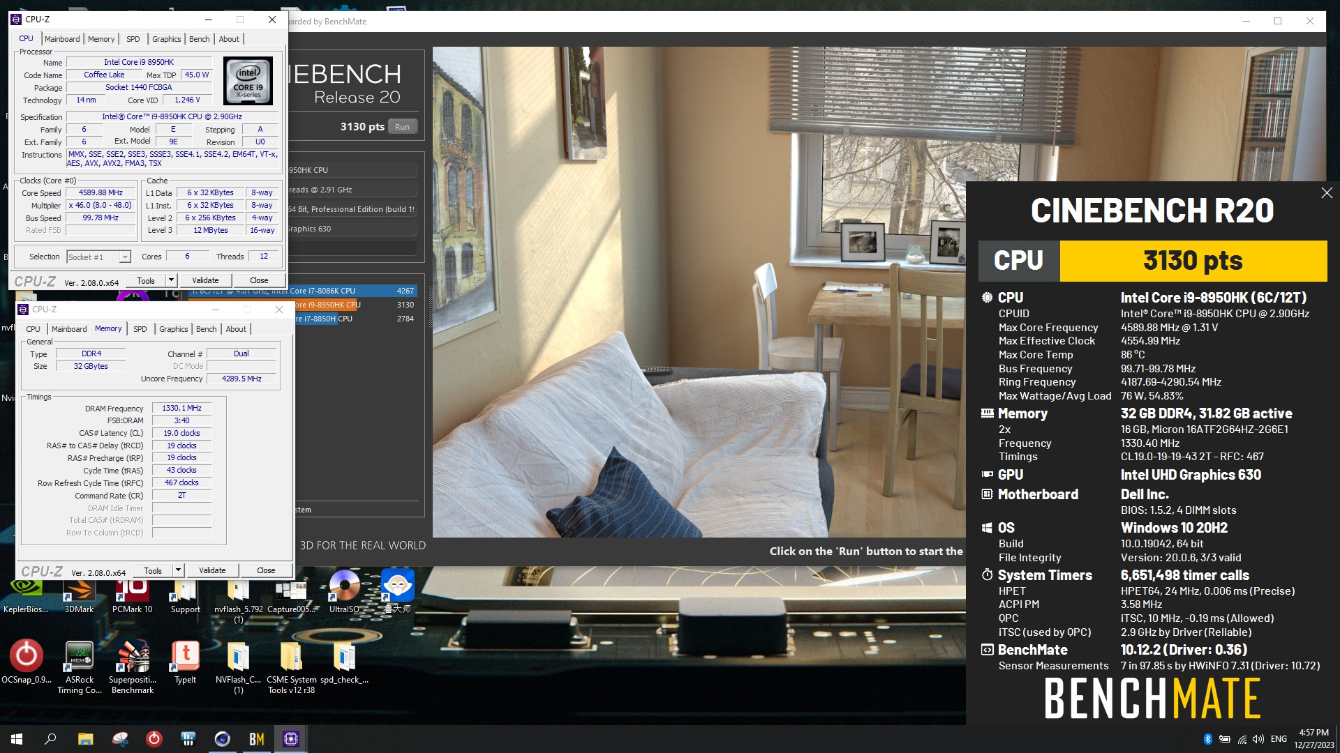Open Graphics tab in top CPU-Z window
The image size is (1340, 753).
click(x=166, y=39)
